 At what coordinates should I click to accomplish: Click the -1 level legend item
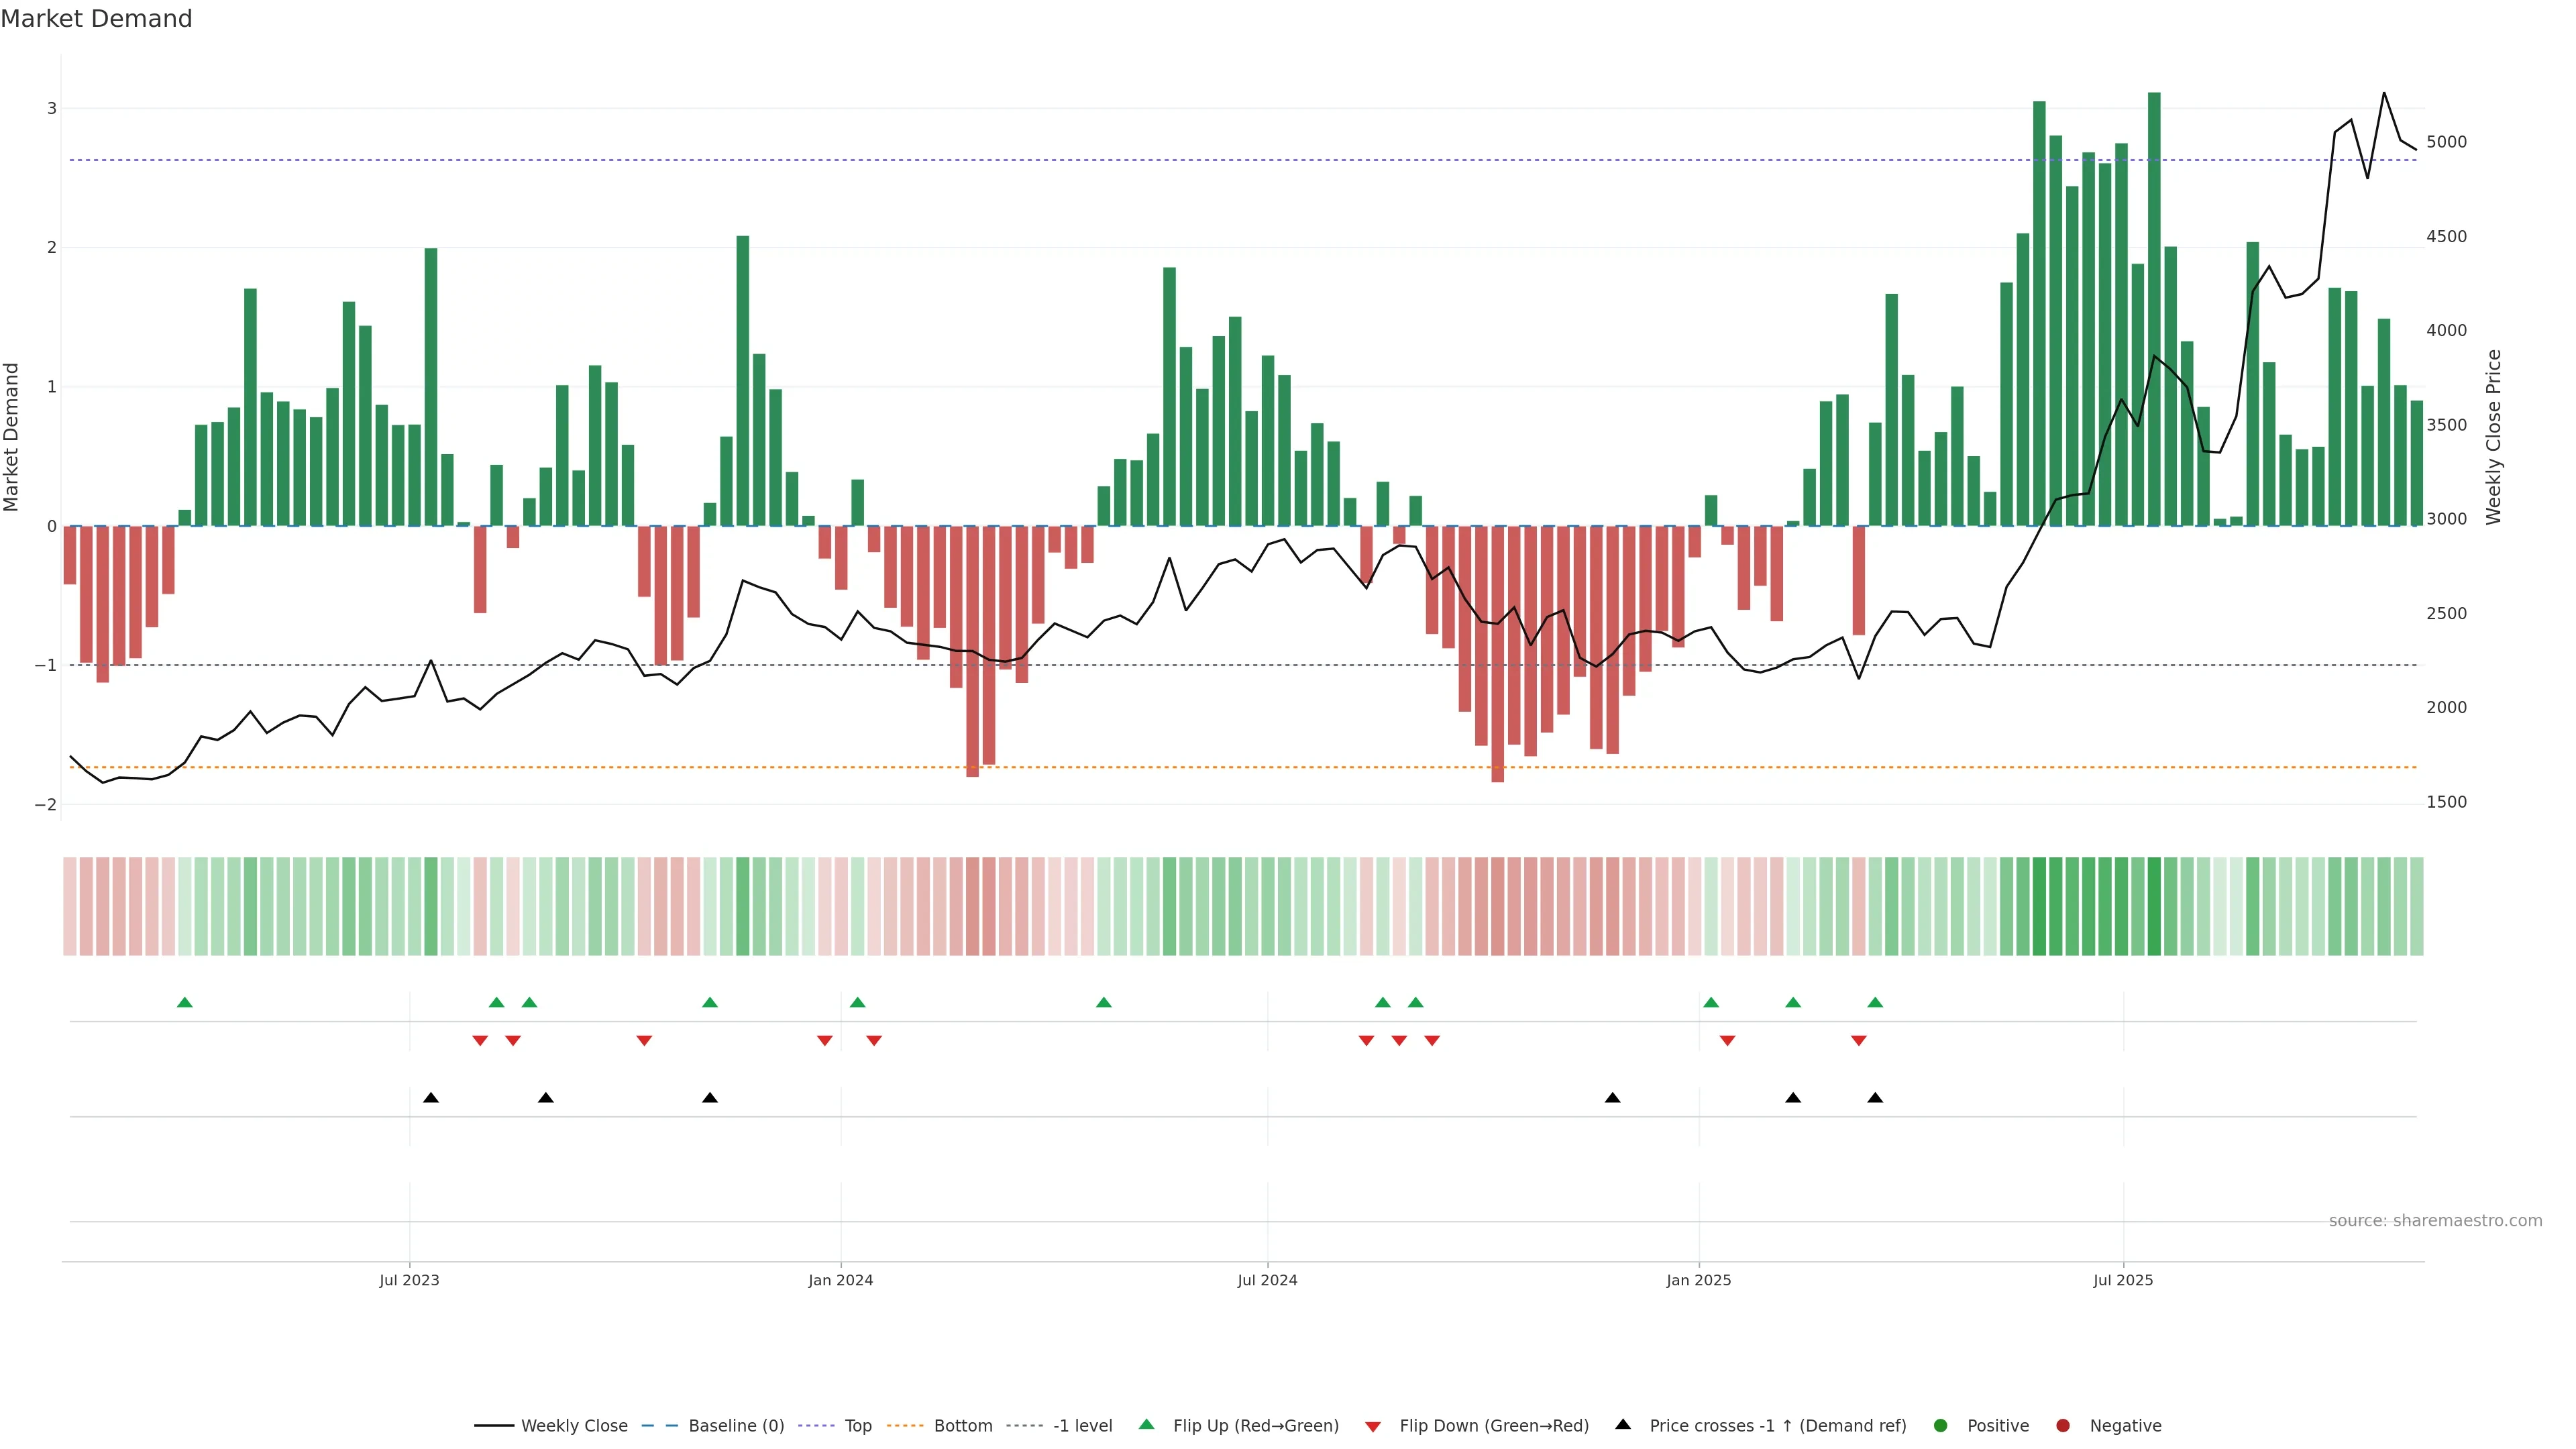(x=1082, y=1426)
